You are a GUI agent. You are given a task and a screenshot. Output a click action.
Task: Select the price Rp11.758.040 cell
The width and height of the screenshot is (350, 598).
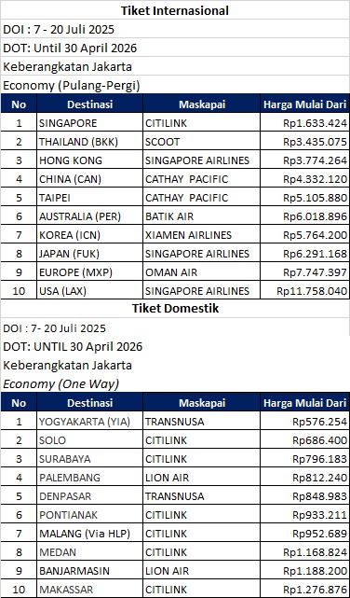(305, 291)
